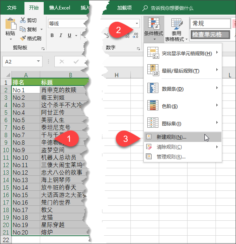Open Paste options dropdown arrow
This screenshot has height=244, width=236.
pos(11,39)
